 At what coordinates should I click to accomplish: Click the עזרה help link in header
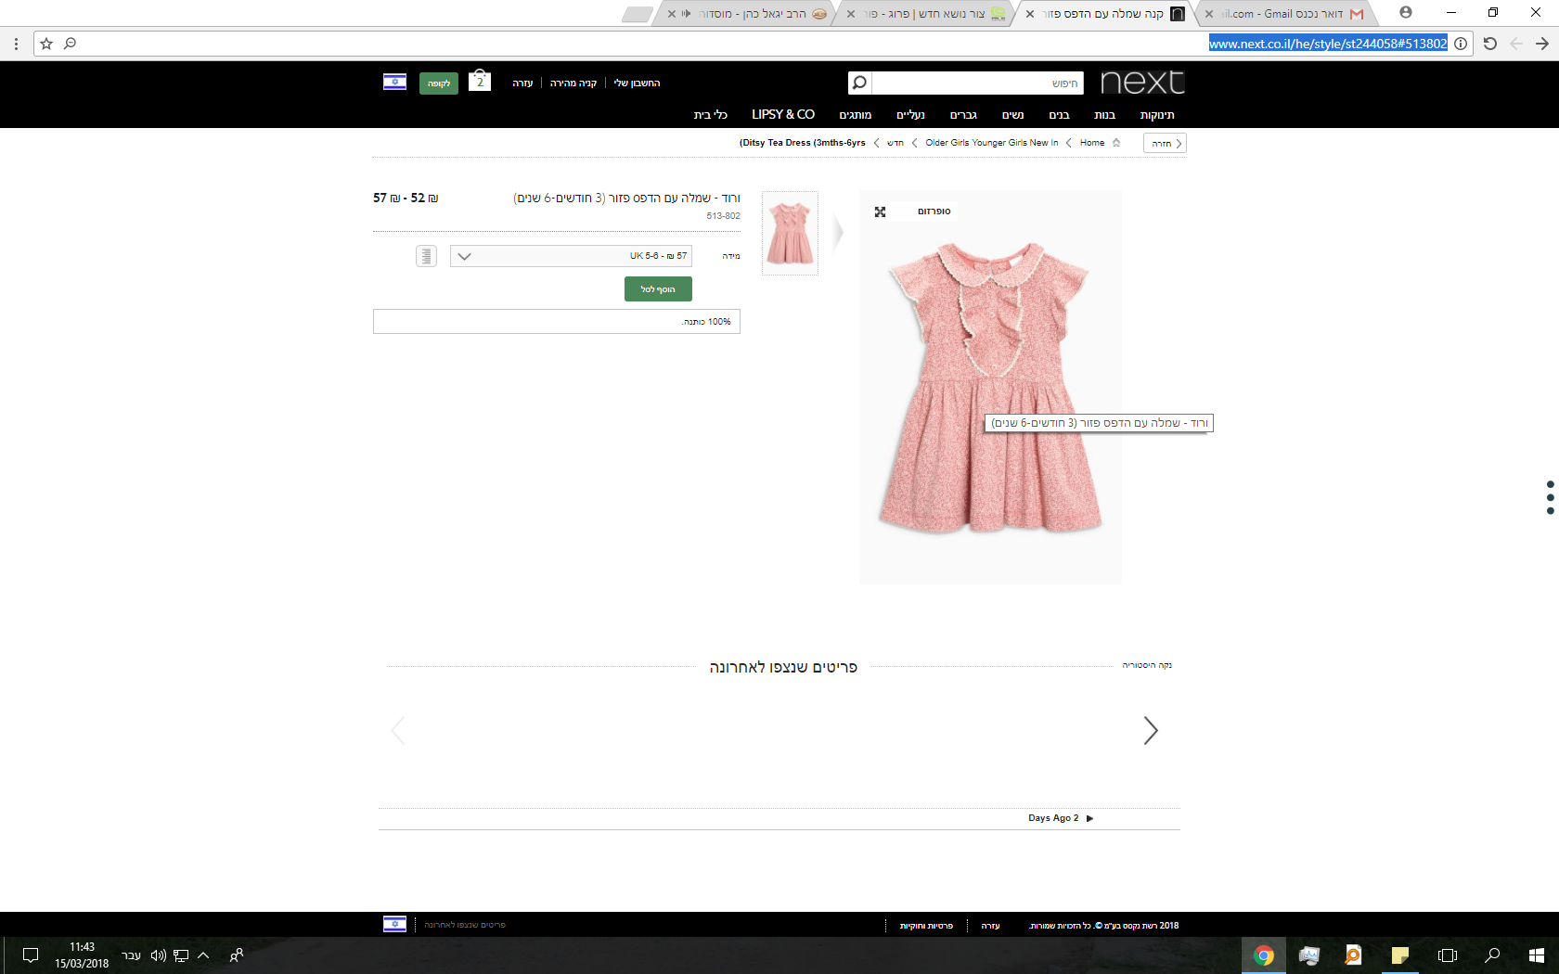tap(522, 83)
